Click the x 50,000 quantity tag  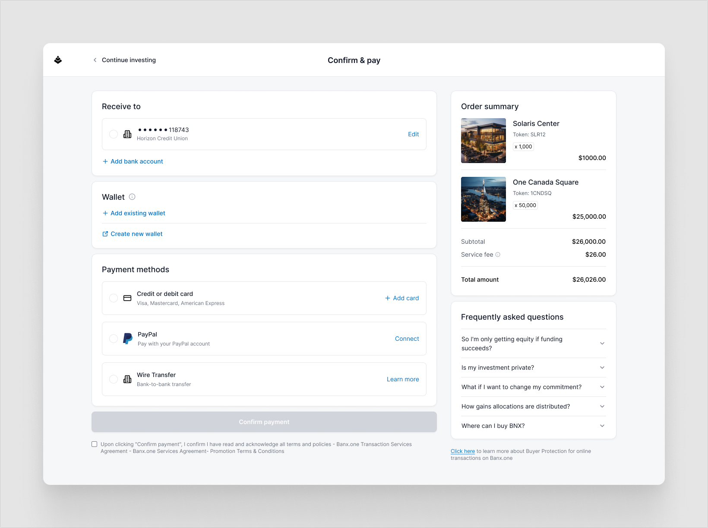525,205
